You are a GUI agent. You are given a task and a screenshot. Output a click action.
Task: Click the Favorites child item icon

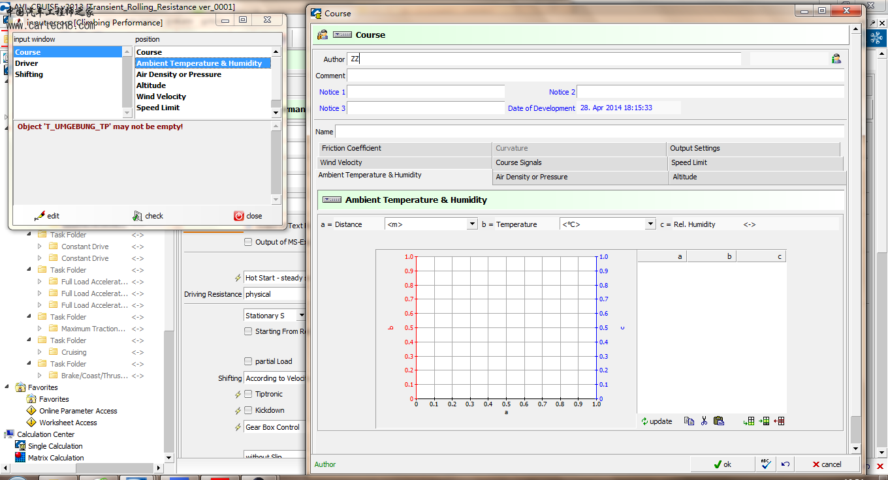[x=31, y=399]
